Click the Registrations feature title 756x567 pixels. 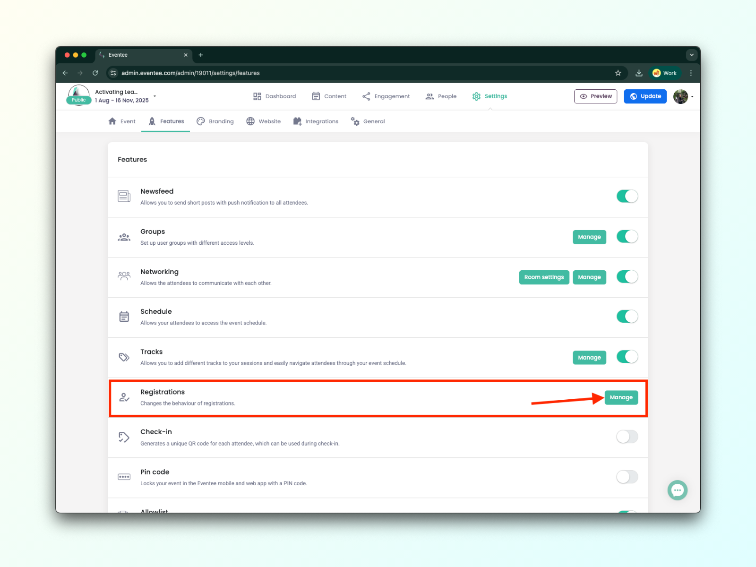[x=163, y=392]
